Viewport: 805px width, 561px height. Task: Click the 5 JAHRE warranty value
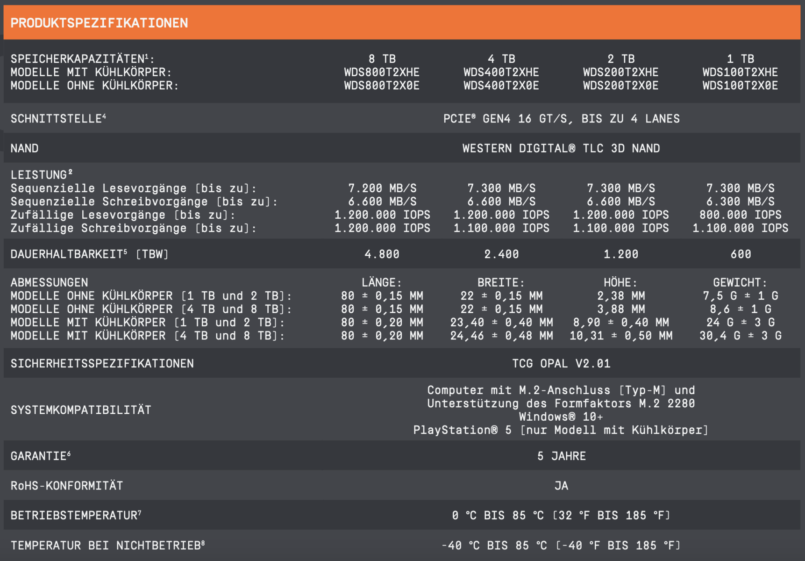pos(561,456)
